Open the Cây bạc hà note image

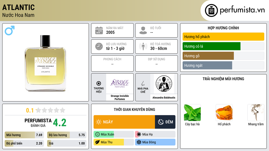(192, 113)
